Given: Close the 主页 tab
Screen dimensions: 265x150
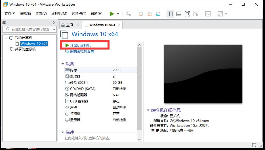Looking at the screenshot, I should click(78, 25).
